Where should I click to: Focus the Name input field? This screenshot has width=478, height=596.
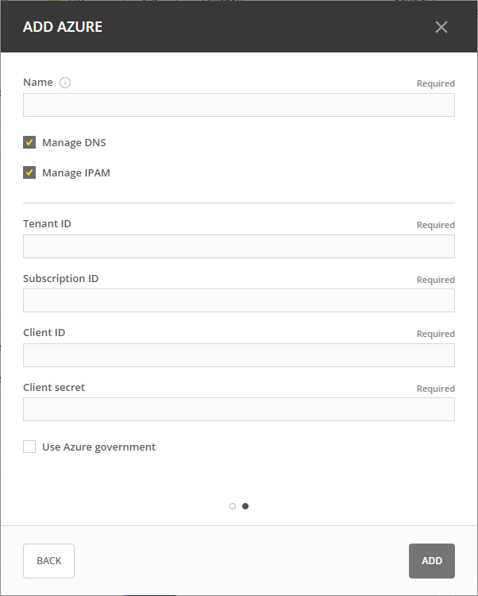[x=238, y=105]
